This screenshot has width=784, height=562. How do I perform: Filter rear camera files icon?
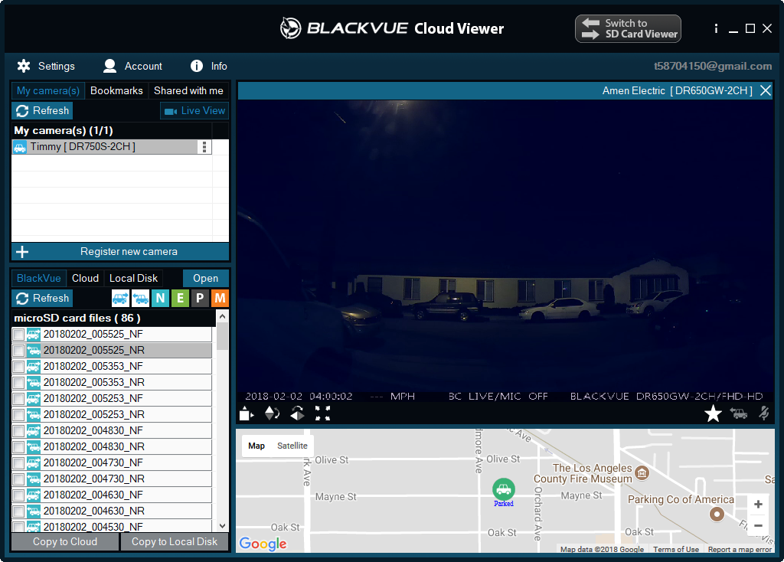coord(141,299)
